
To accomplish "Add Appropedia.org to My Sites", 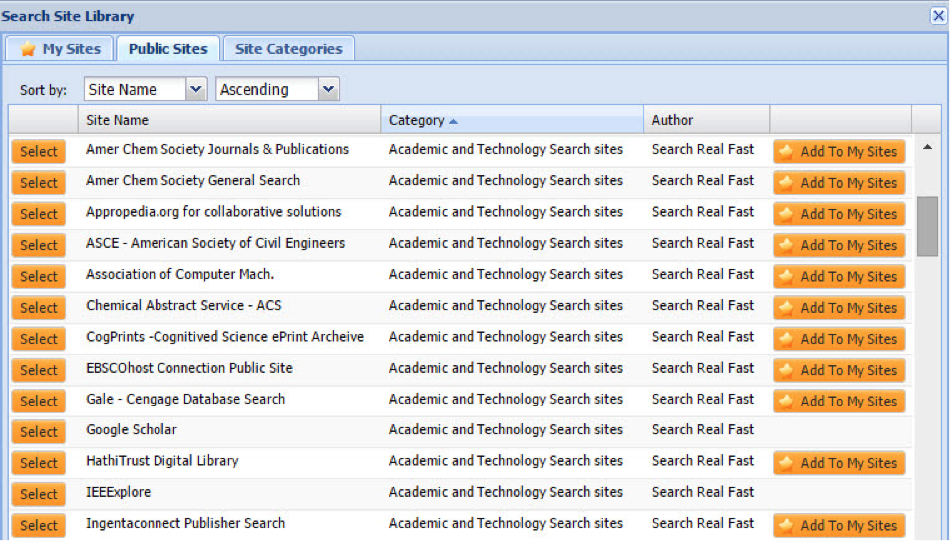I will coord(839,214).
